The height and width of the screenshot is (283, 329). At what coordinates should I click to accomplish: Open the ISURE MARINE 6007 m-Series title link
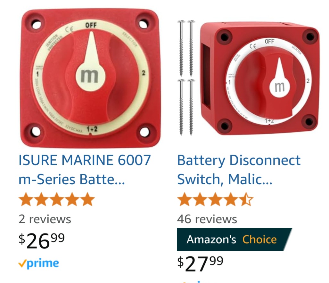pyautogui.click(x=85, y=170)
